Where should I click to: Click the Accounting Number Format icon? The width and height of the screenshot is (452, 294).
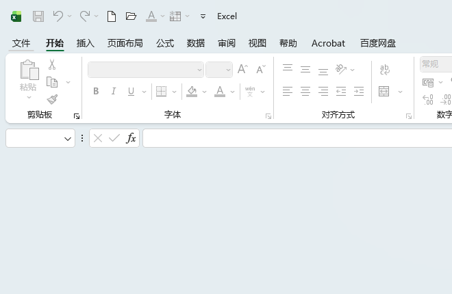point(428,83)
